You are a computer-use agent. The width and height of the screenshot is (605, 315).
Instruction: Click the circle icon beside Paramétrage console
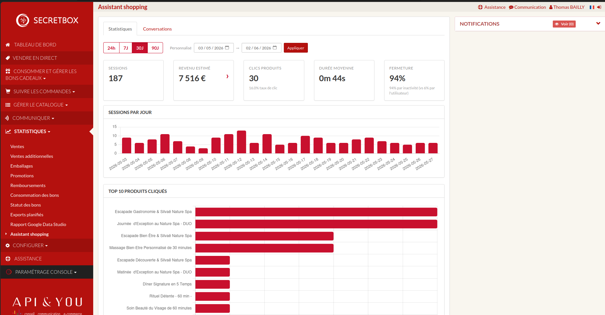[9, 272]
